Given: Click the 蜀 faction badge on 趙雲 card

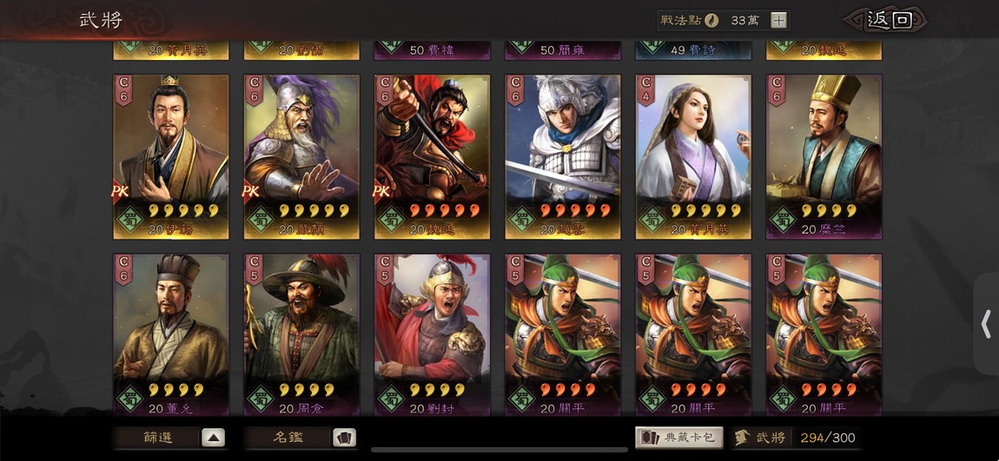Looking at the screenshot, I should 521,219.
